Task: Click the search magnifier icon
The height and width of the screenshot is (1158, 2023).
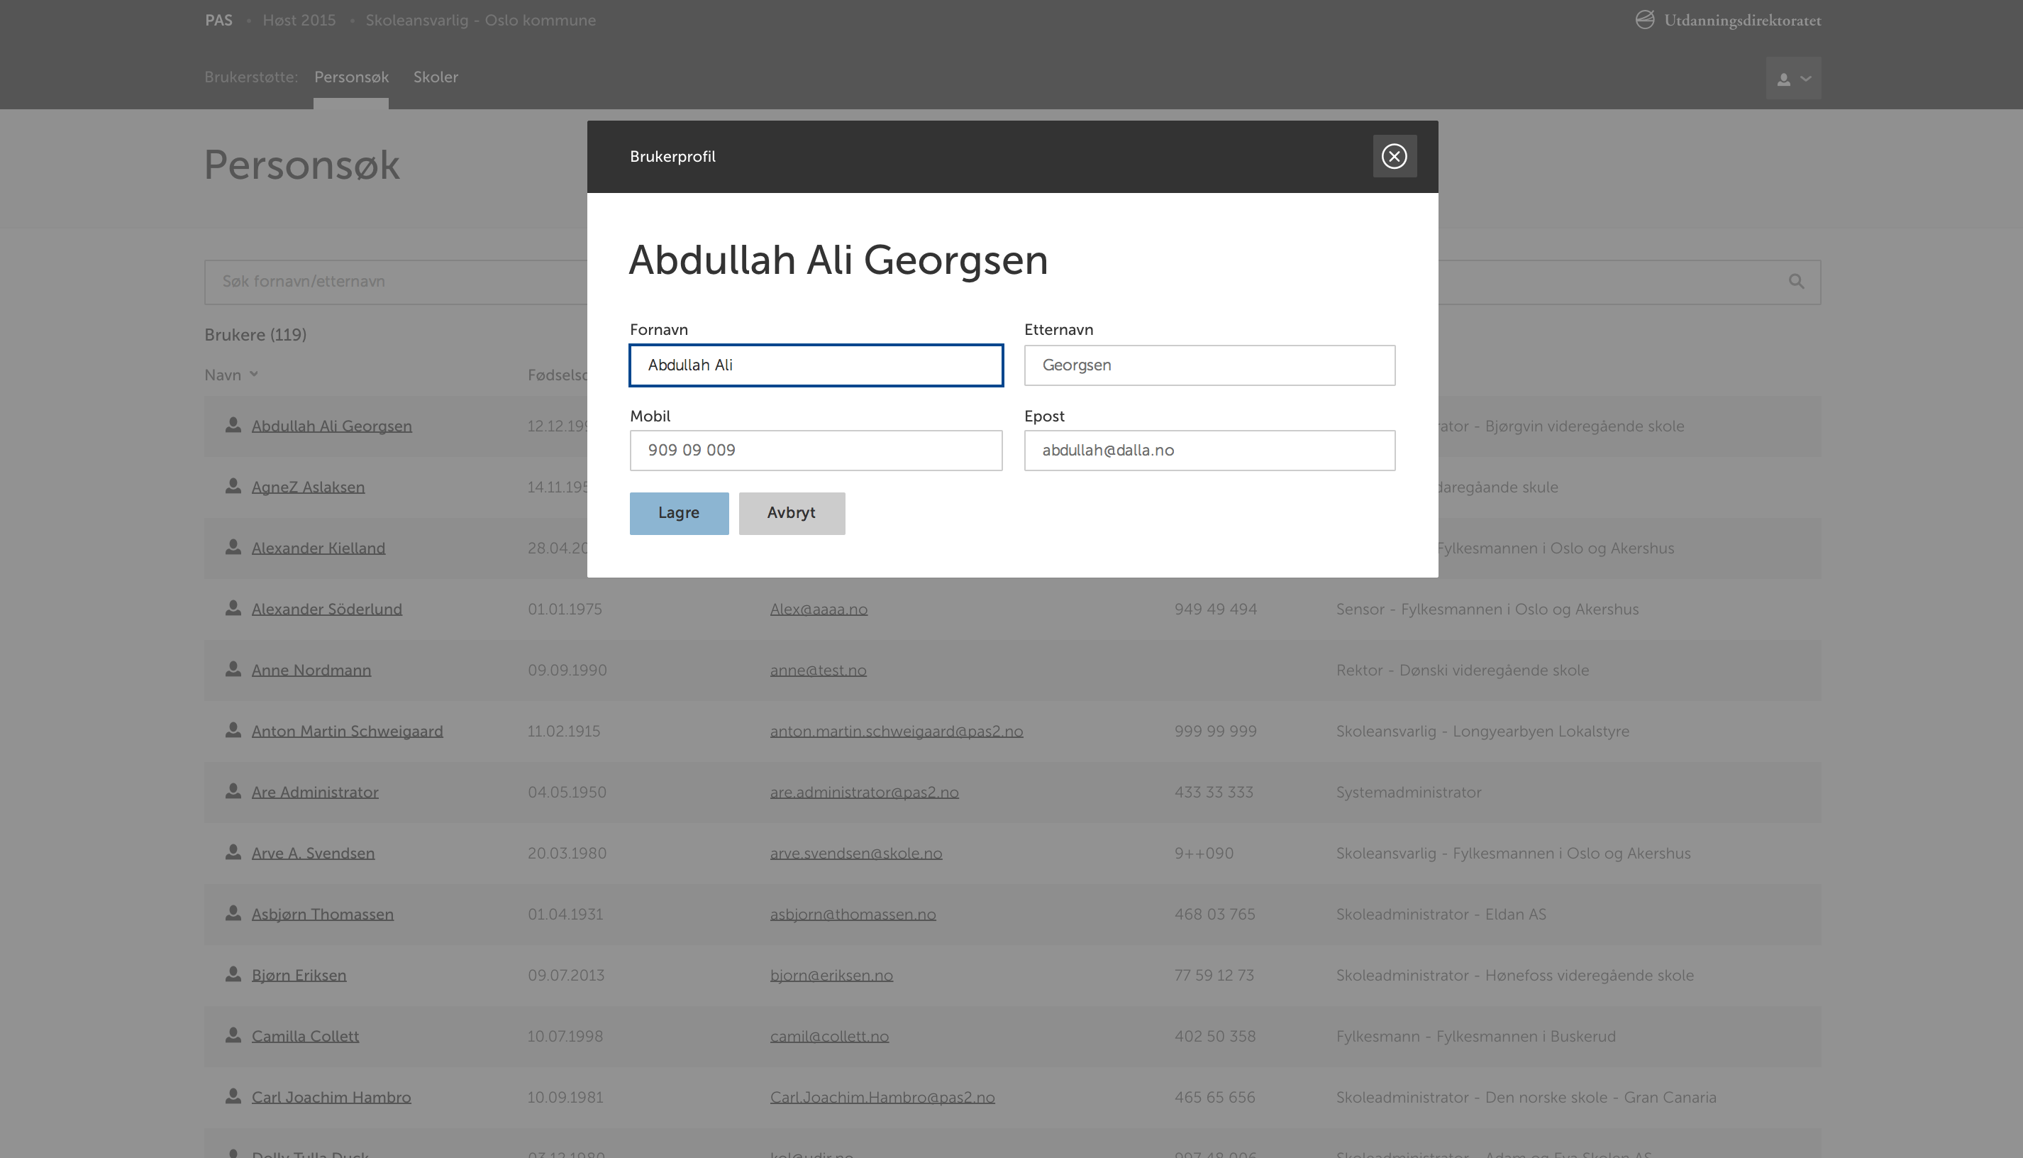Action: [x=1797, y=282]
